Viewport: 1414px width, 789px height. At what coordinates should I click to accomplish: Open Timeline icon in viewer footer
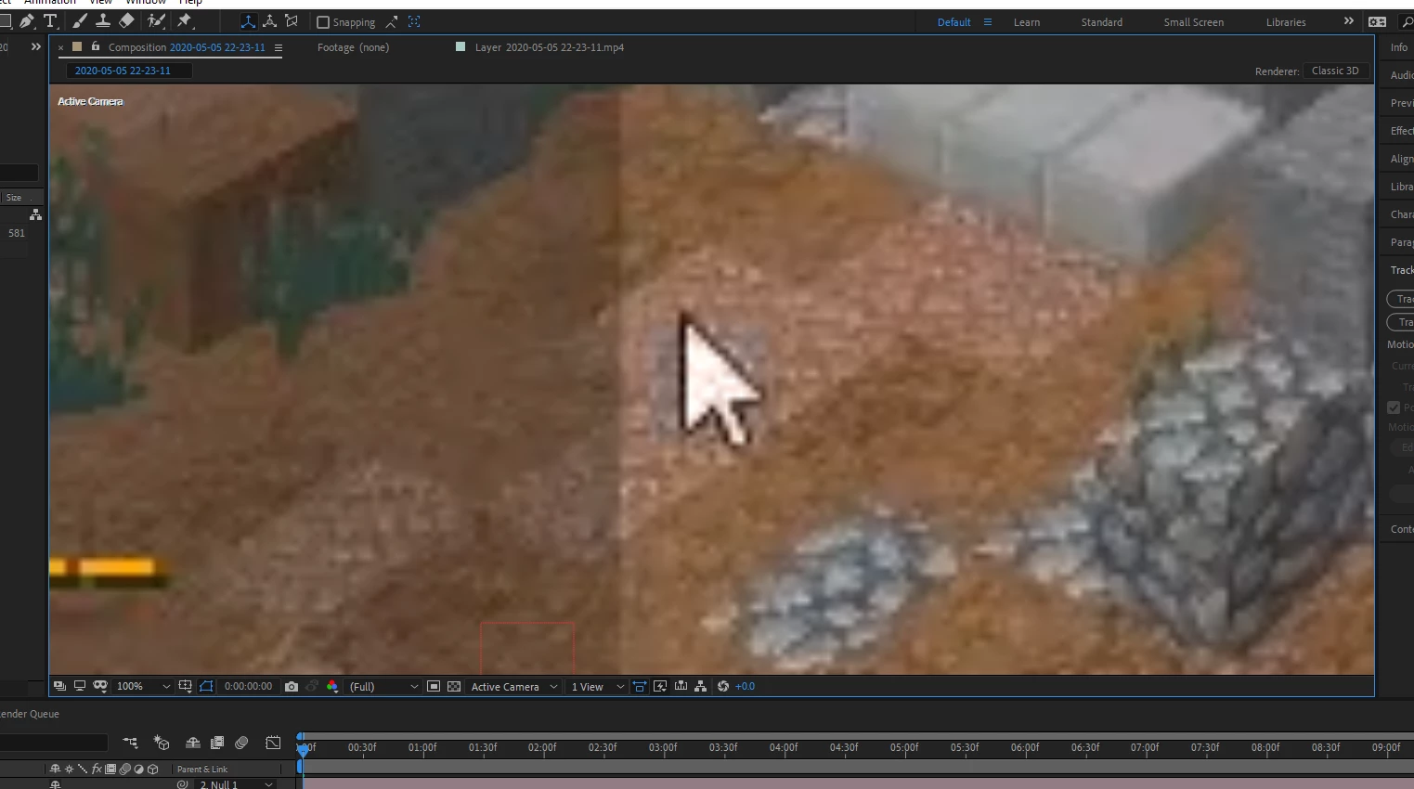(x=681, y=686)
